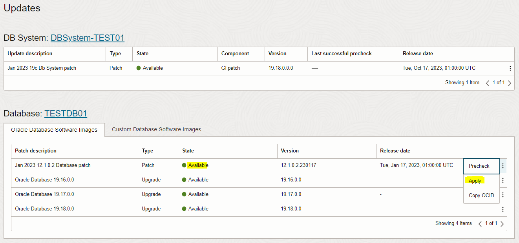Go to next page of database patches
The width and height of the screenshot is (519, 243).
pyautogui.click(x=502, y=224)
